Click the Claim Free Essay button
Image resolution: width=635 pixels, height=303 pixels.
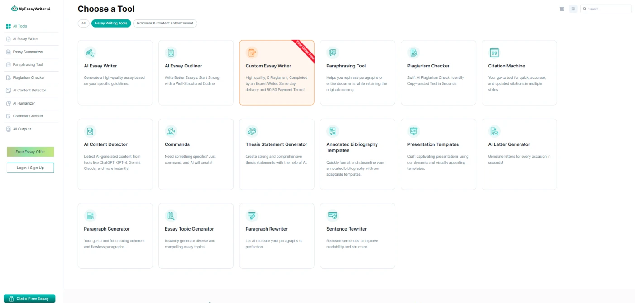(x=29, y=298)
